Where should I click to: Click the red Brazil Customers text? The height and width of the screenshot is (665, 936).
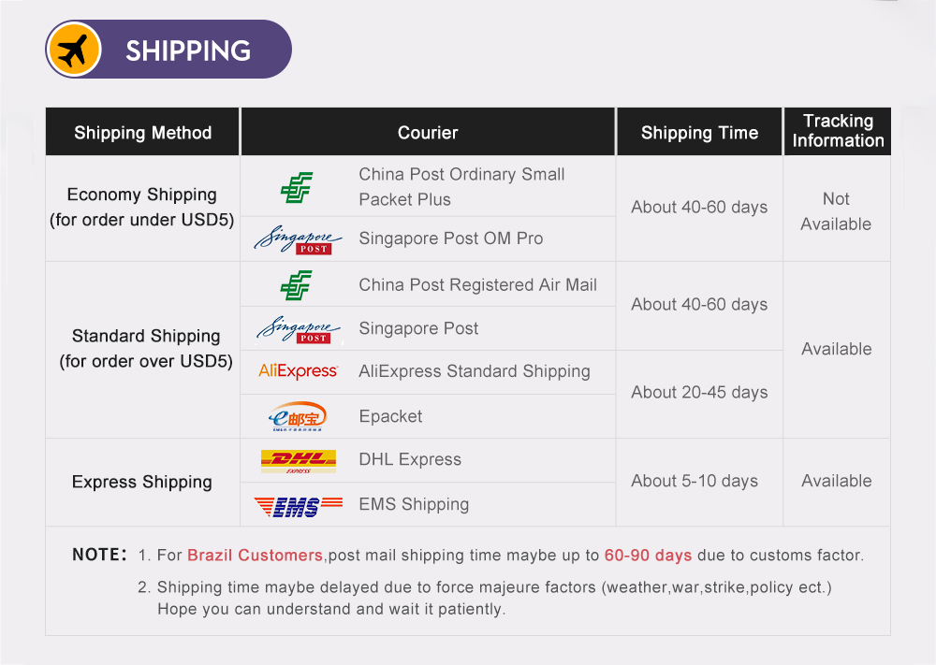coord(255,555)
